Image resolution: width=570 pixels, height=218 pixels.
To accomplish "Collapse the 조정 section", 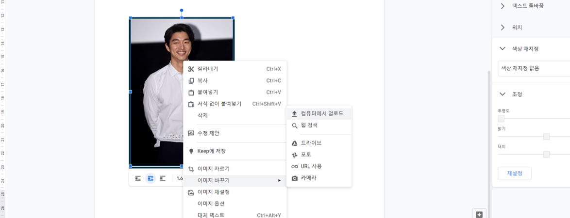I will (503, 94).
